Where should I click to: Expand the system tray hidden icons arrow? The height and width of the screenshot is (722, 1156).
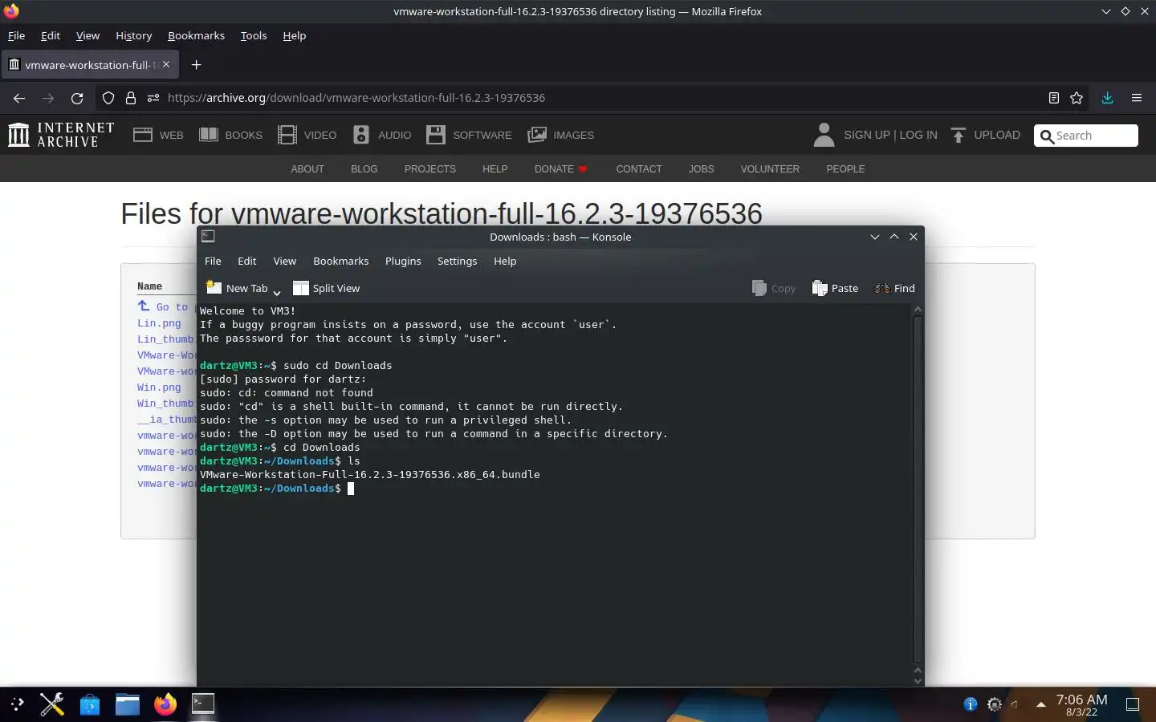1041,705
